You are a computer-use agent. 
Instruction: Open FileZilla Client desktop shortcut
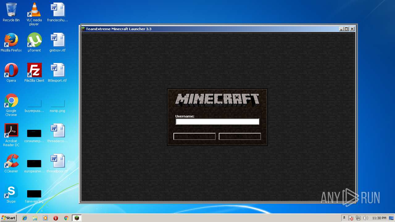pyautogui.click(x=34, y=73)
